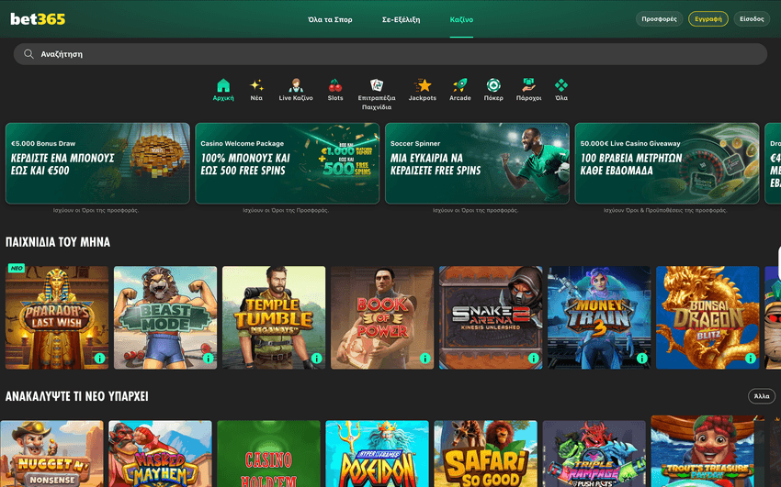Image resolution: width=781 pixels, height=487 pixels.
Task: Launch Casino Hold'em game
Action: (269, 454)
